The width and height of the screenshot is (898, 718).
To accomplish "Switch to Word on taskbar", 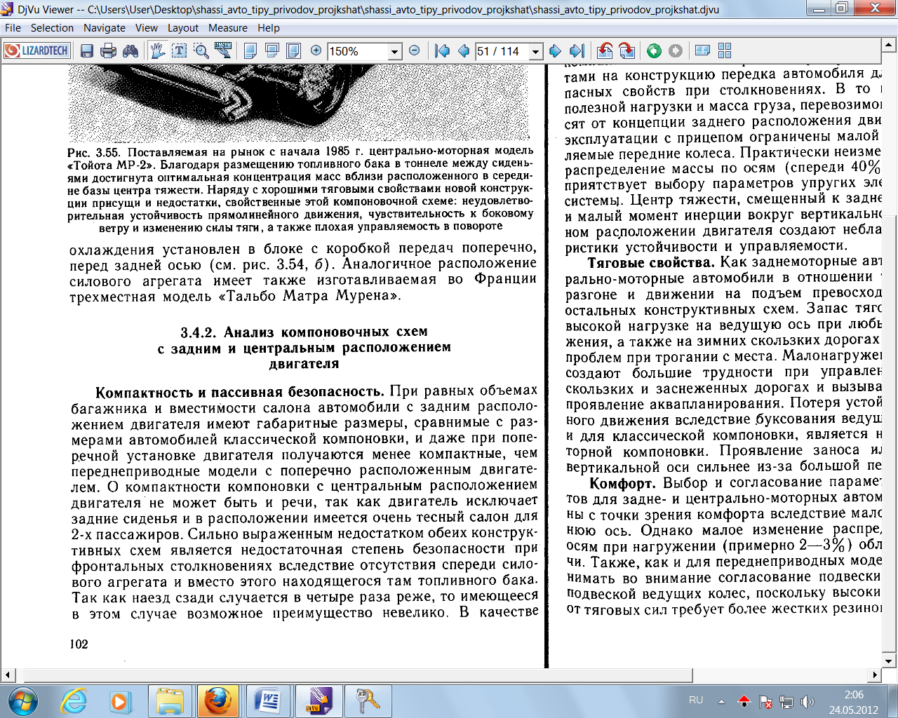I will click(267, 700).
